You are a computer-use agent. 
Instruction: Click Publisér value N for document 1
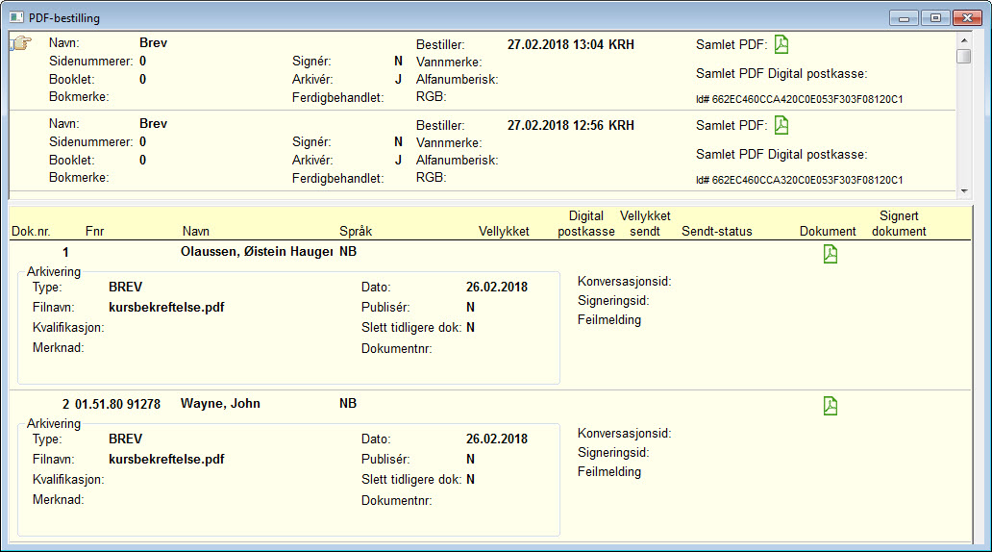471,307
